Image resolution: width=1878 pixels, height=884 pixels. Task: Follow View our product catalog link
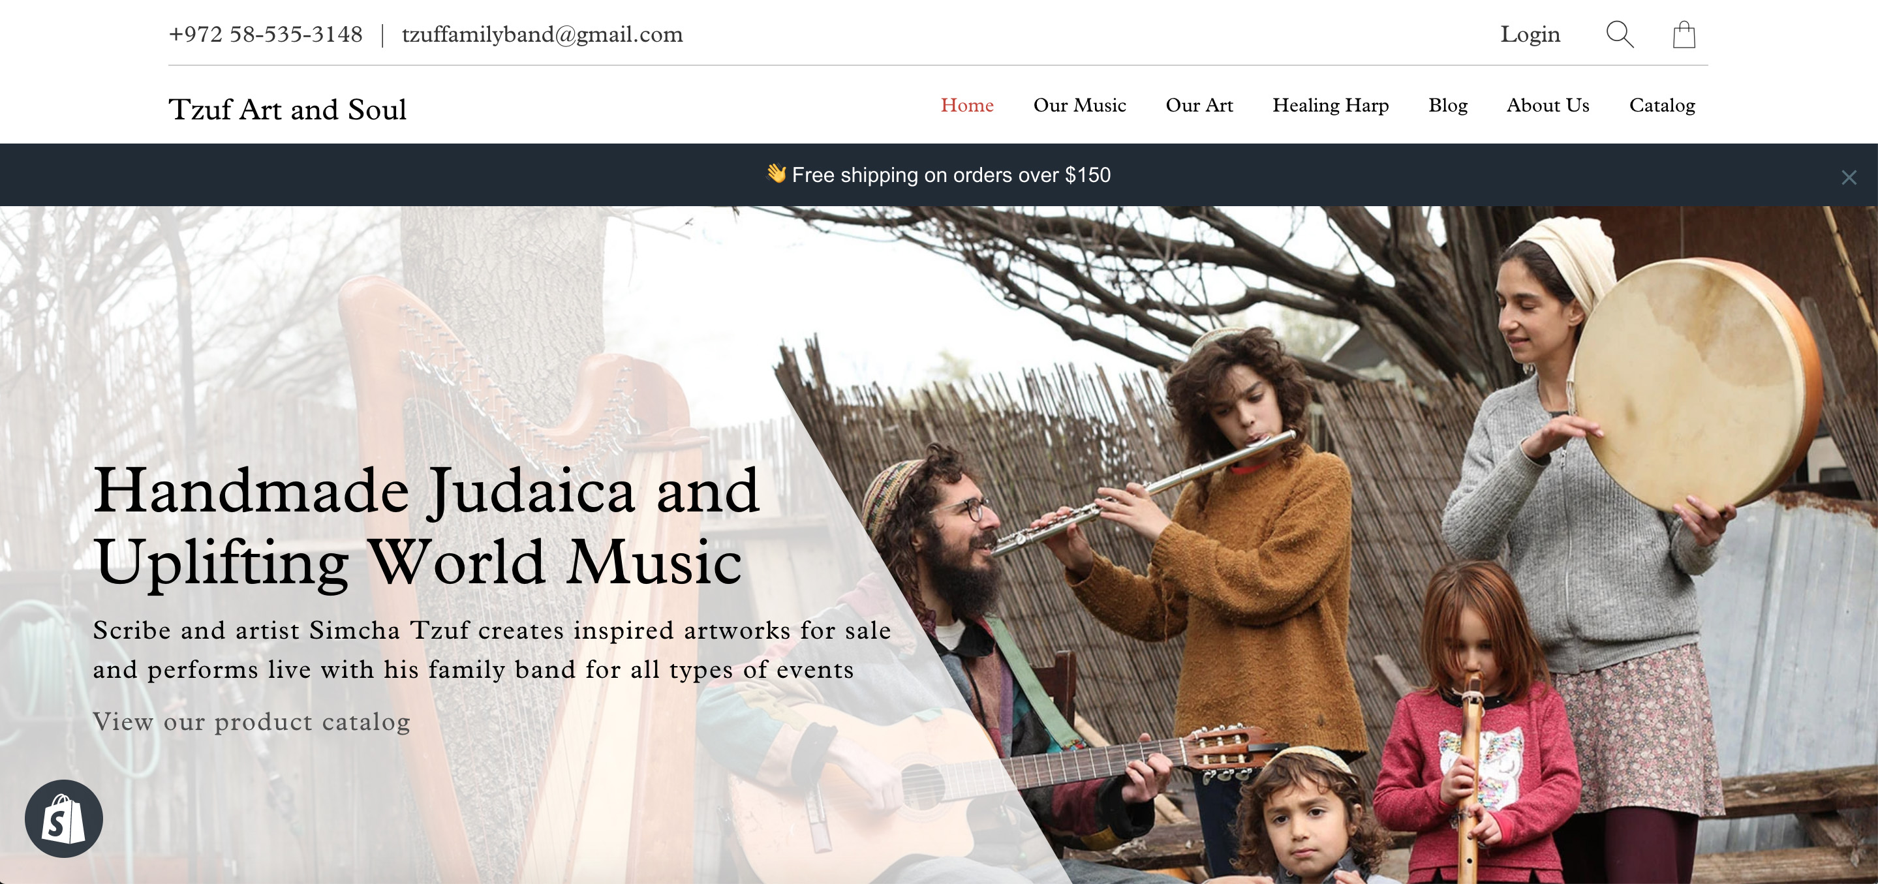251,722
